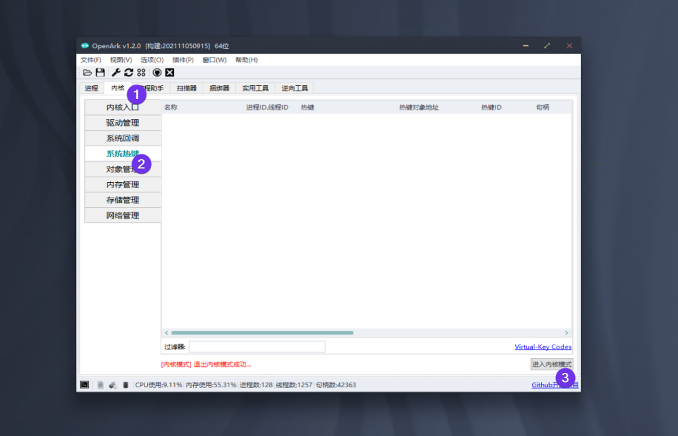Open the console terminal icon in status bar

click(x=84, y=385)
